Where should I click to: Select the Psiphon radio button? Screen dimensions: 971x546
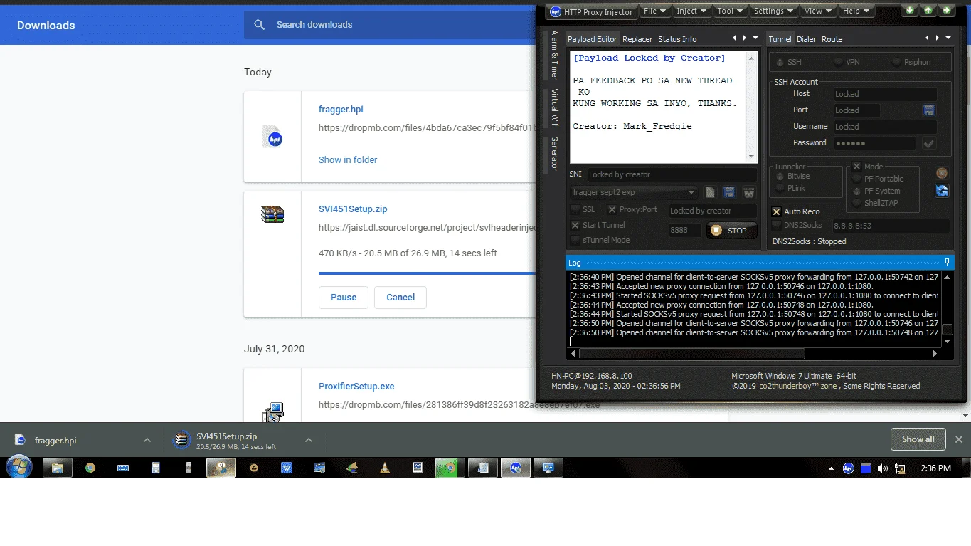(x=896, y=63)
